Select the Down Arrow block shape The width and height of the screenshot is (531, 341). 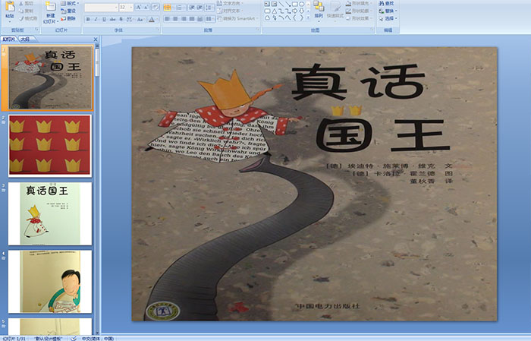pos(301,11)
